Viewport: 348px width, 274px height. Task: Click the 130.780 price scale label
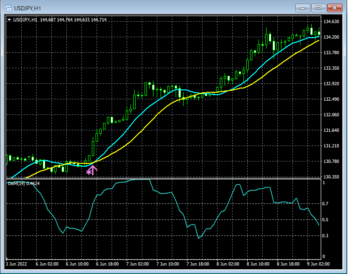[x=332, y=161]
